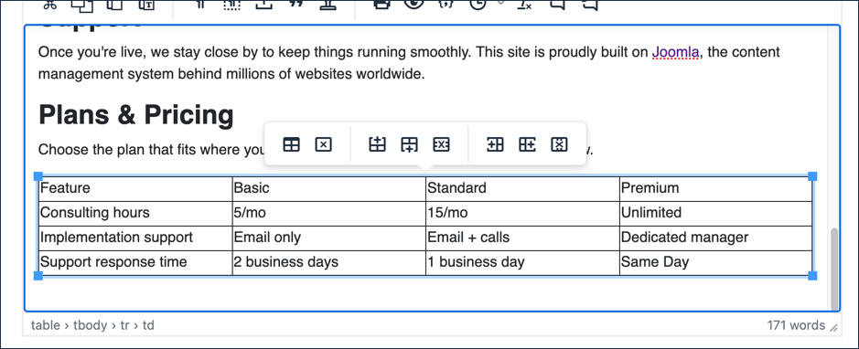The height and width of the screenshot is (349, 859).
Task: Click the top-left table resize handle
Action: point(38,176)
